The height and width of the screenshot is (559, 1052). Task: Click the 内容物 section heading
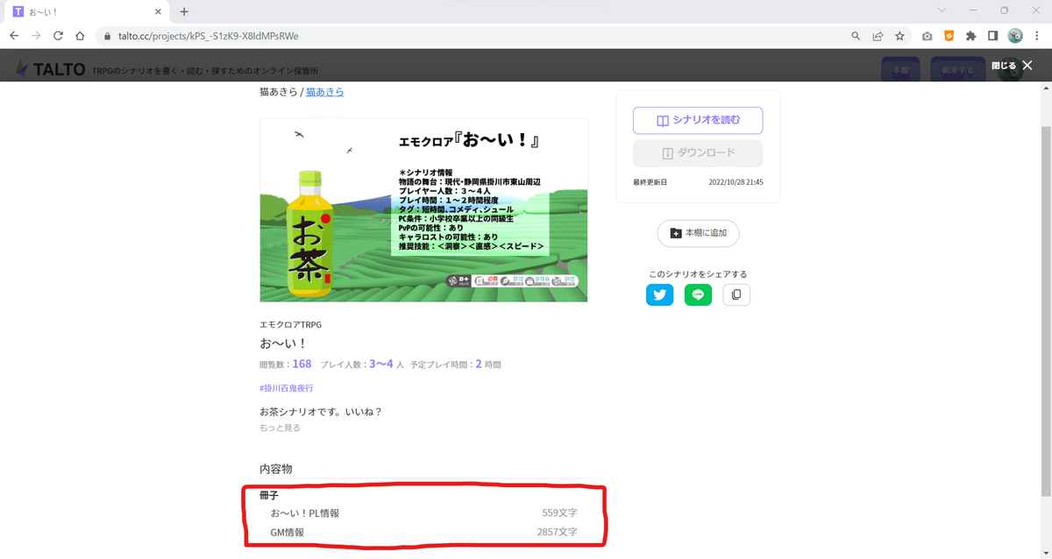(x=276, y=469)
